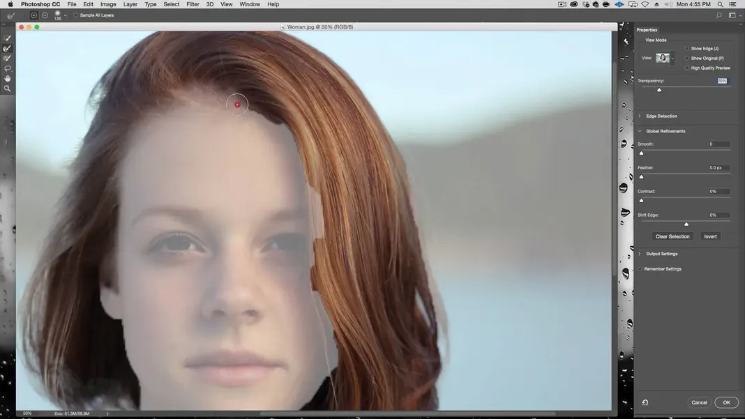
Task: Open the Window menu
Action: click(x=250, y=4)
